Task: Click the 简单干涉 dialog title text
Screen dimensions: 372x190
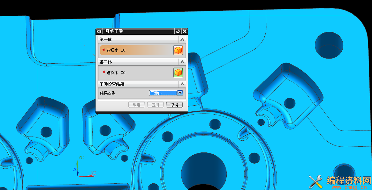Action: click(114, 31)
